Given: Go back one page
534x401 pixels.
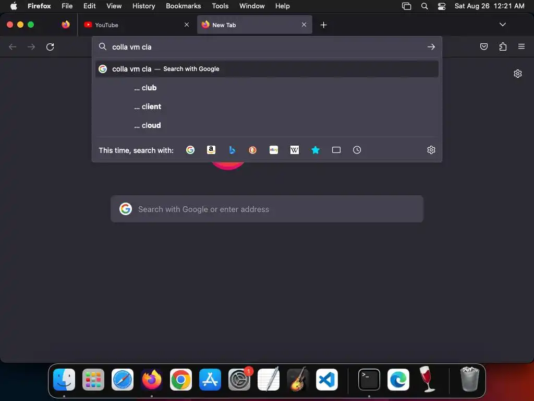Looking at the screenshot, I should coord(13,46).
